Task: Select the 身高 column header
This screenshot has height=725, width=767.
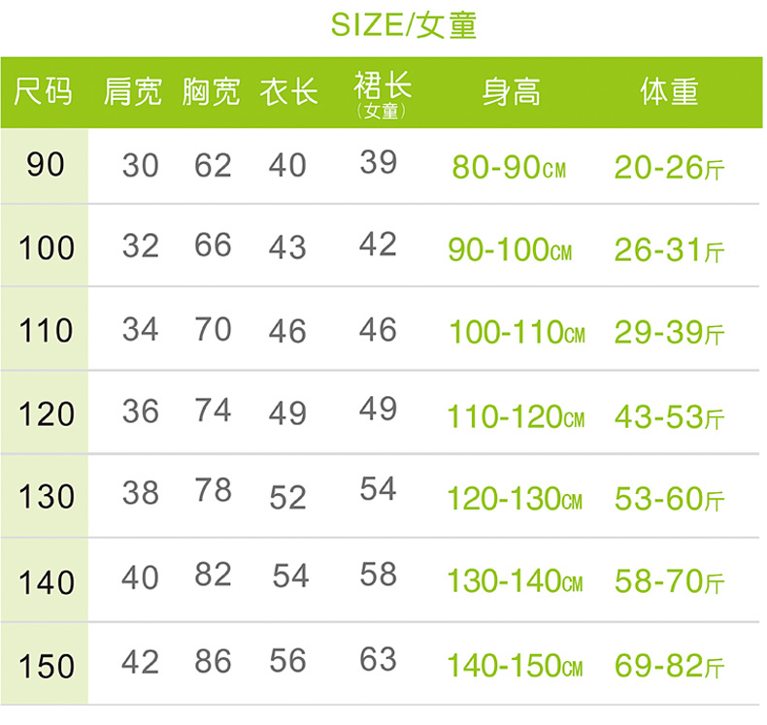Action: [511, 92]
